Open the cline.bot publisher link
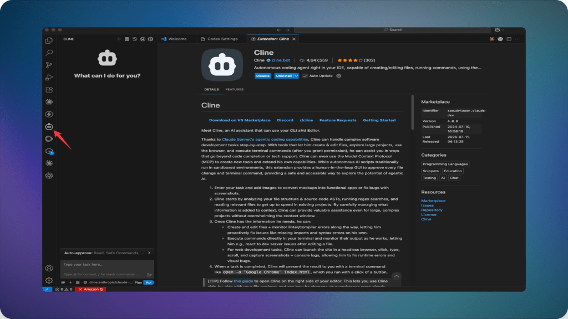This screenshot has height=319, width=568. (281, 60)
